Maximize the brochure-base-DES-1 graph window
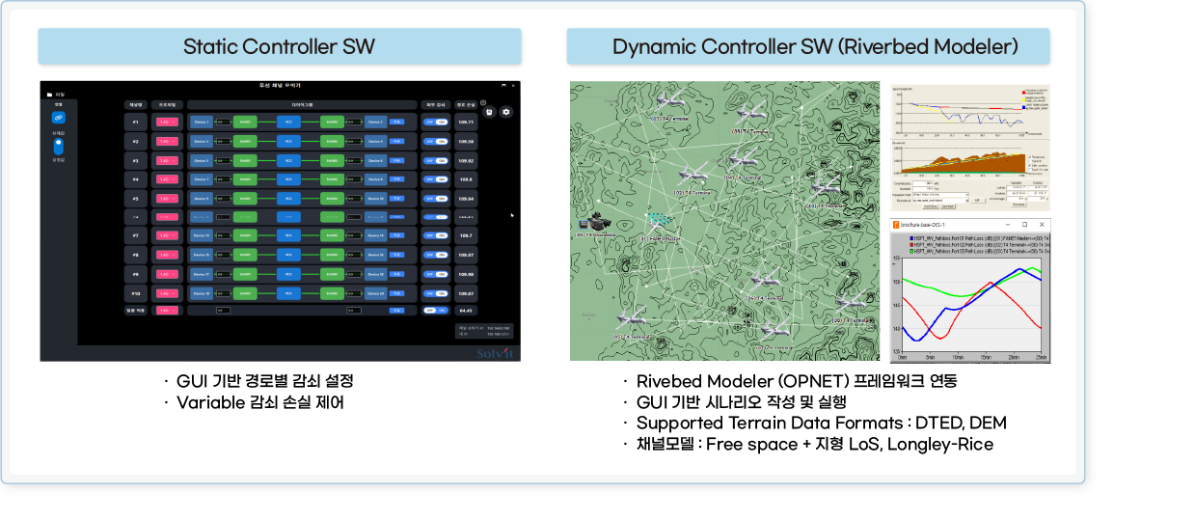Viewport: 1195px width, 520px height. 1024,225
